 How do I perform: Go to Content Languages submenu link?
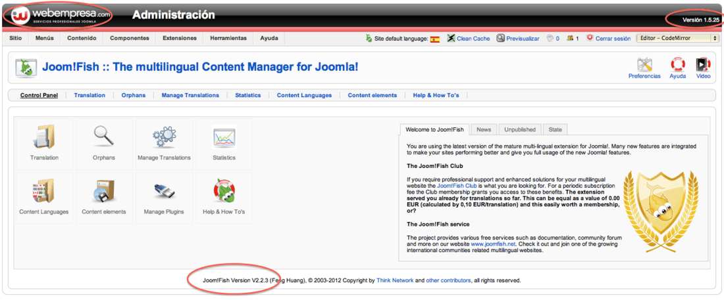click(x=304, y=95)
